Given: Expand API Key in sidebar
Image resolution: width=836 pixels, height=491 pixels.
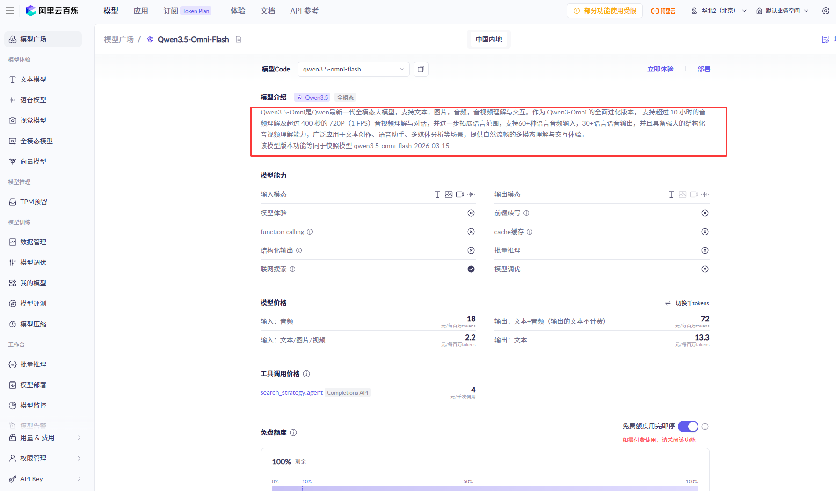Looking at the screenshot, I should point(45,479).
